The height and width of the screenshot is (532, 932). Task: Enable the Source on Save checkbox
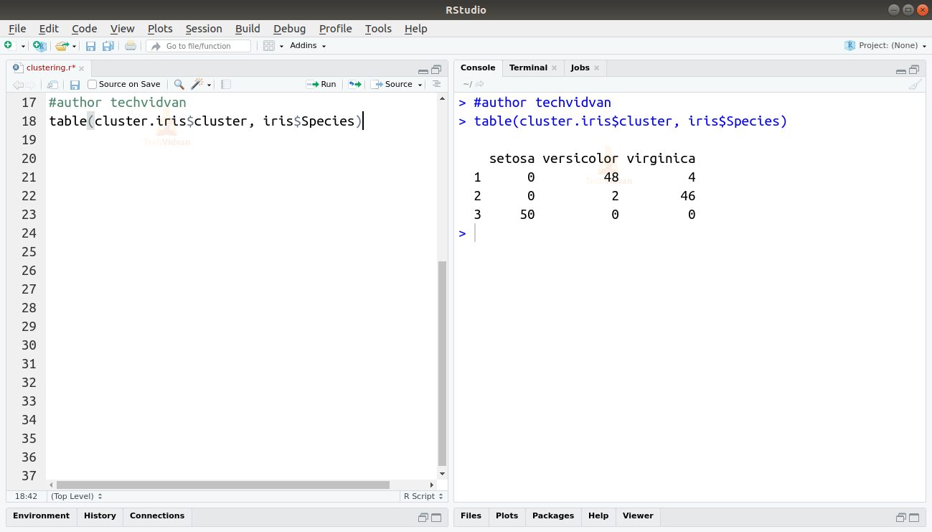point(92,84)
